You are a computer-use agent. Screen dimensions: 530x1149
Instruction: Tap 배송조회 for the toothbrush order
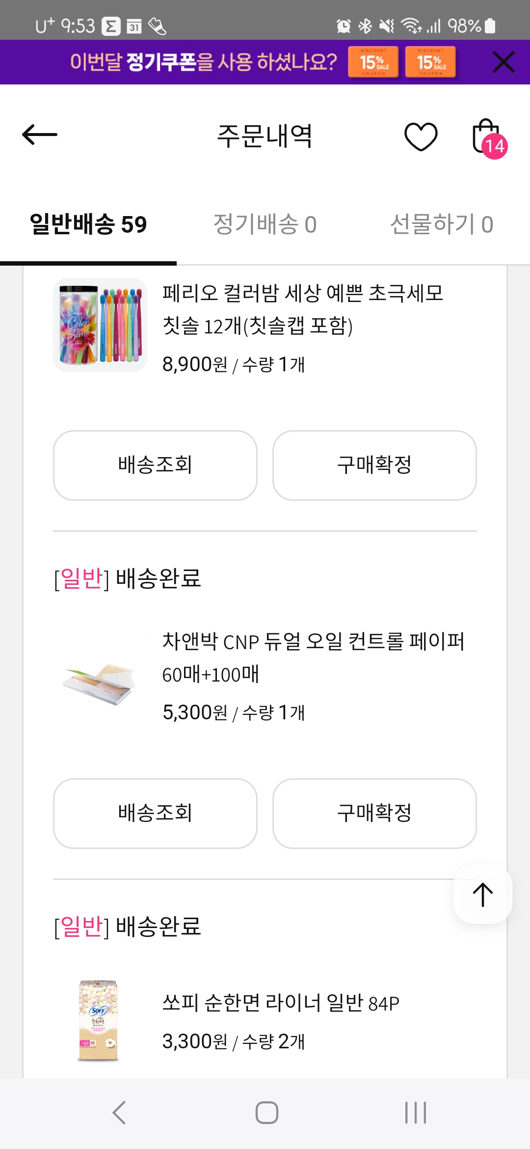click(155, 465)
